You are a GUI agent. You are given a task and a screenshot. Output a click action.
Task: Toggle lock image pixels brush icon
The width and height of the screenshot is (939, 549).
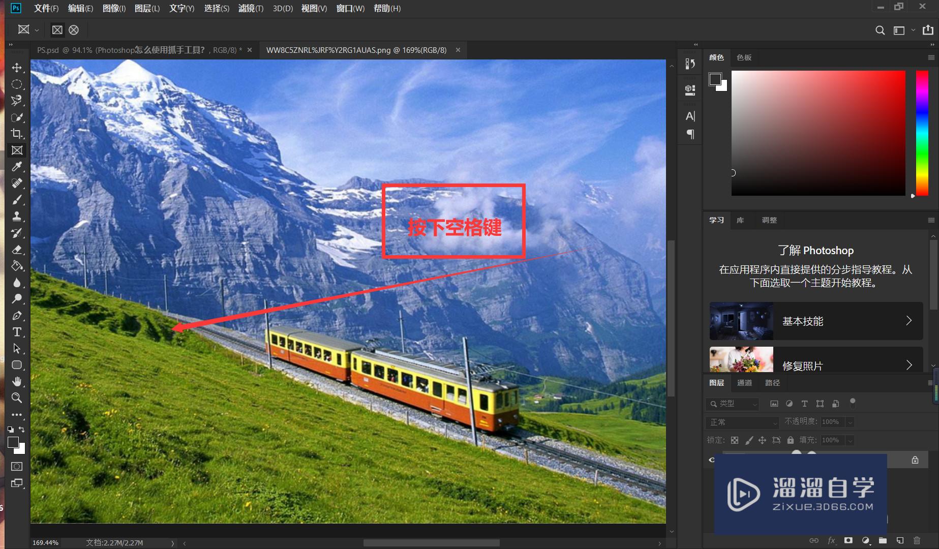[x=749, y=440]
